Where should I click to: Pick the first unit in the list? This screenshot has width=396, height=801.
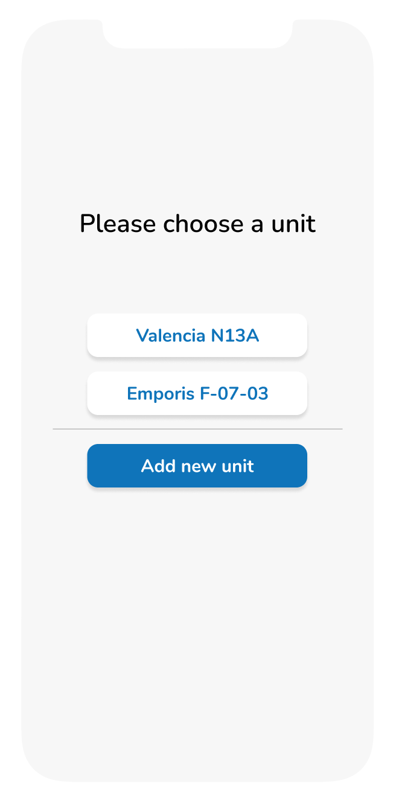(197, 335)
